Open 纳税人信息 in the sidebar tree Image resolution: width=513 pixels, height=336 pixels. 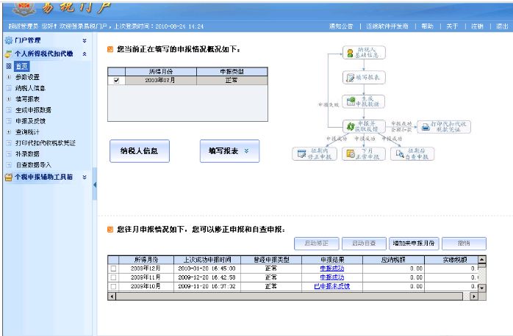coord(30,88)
